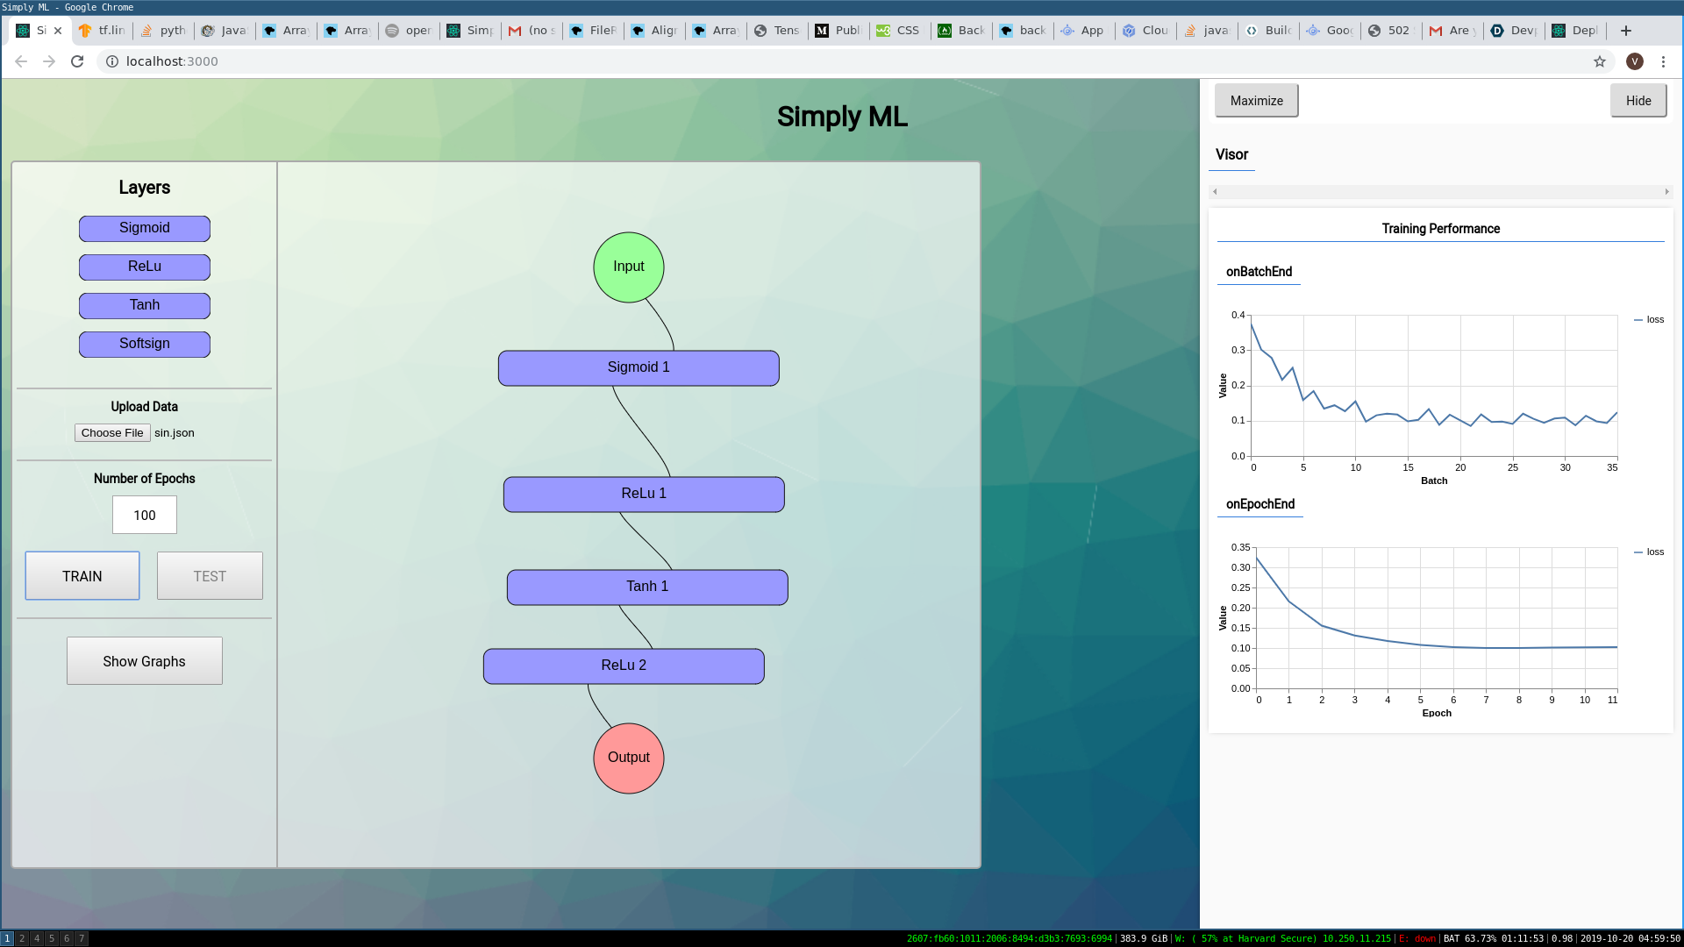Screen dimensions: 1684x947
Task: Click the browser forward arrow
Action: [x=49, y=61]
